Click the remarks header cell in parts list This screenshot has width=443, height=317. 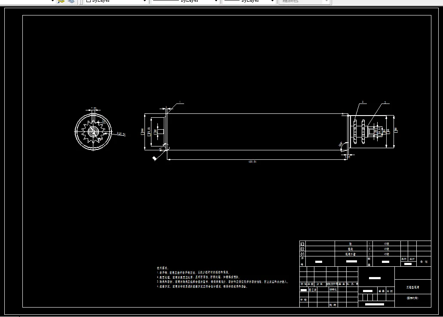[424, 262]
